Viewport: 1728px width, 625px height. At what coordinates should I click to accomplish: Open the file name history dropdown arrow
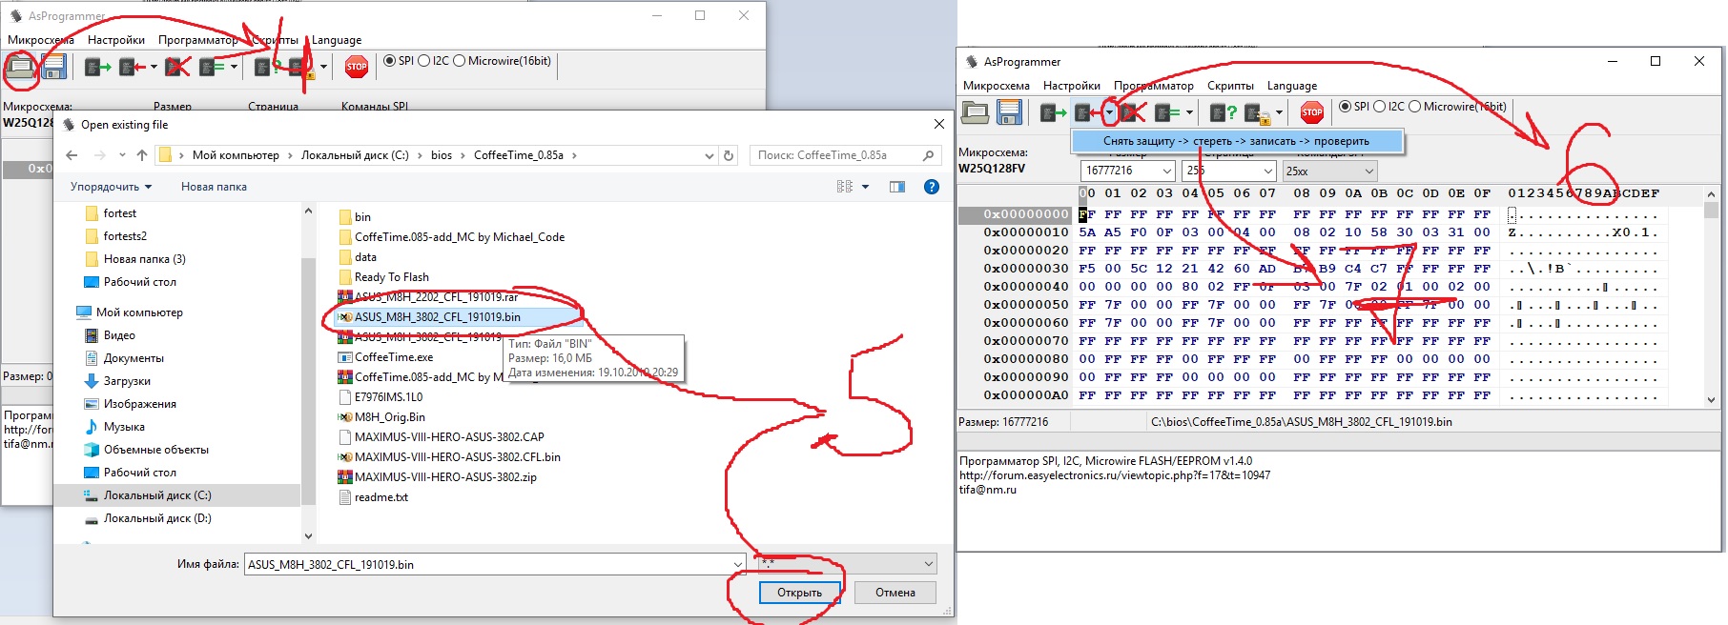point(737,564)
